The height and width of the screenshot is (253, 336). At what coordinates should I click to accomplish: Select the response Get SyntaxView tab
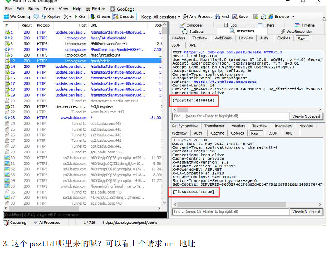tap(184, 126)
